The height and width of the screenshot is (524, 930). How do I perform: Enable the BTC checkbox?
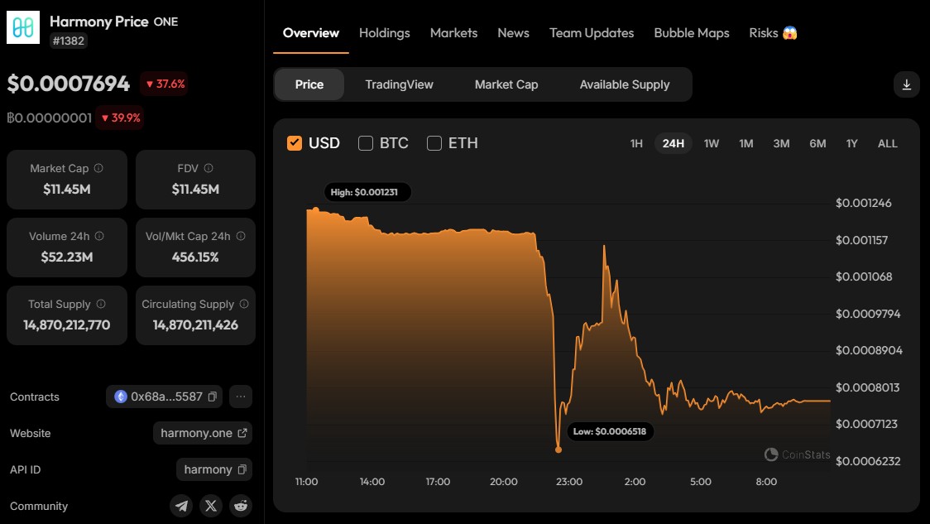pyautogui.click(x=366, y=143)
